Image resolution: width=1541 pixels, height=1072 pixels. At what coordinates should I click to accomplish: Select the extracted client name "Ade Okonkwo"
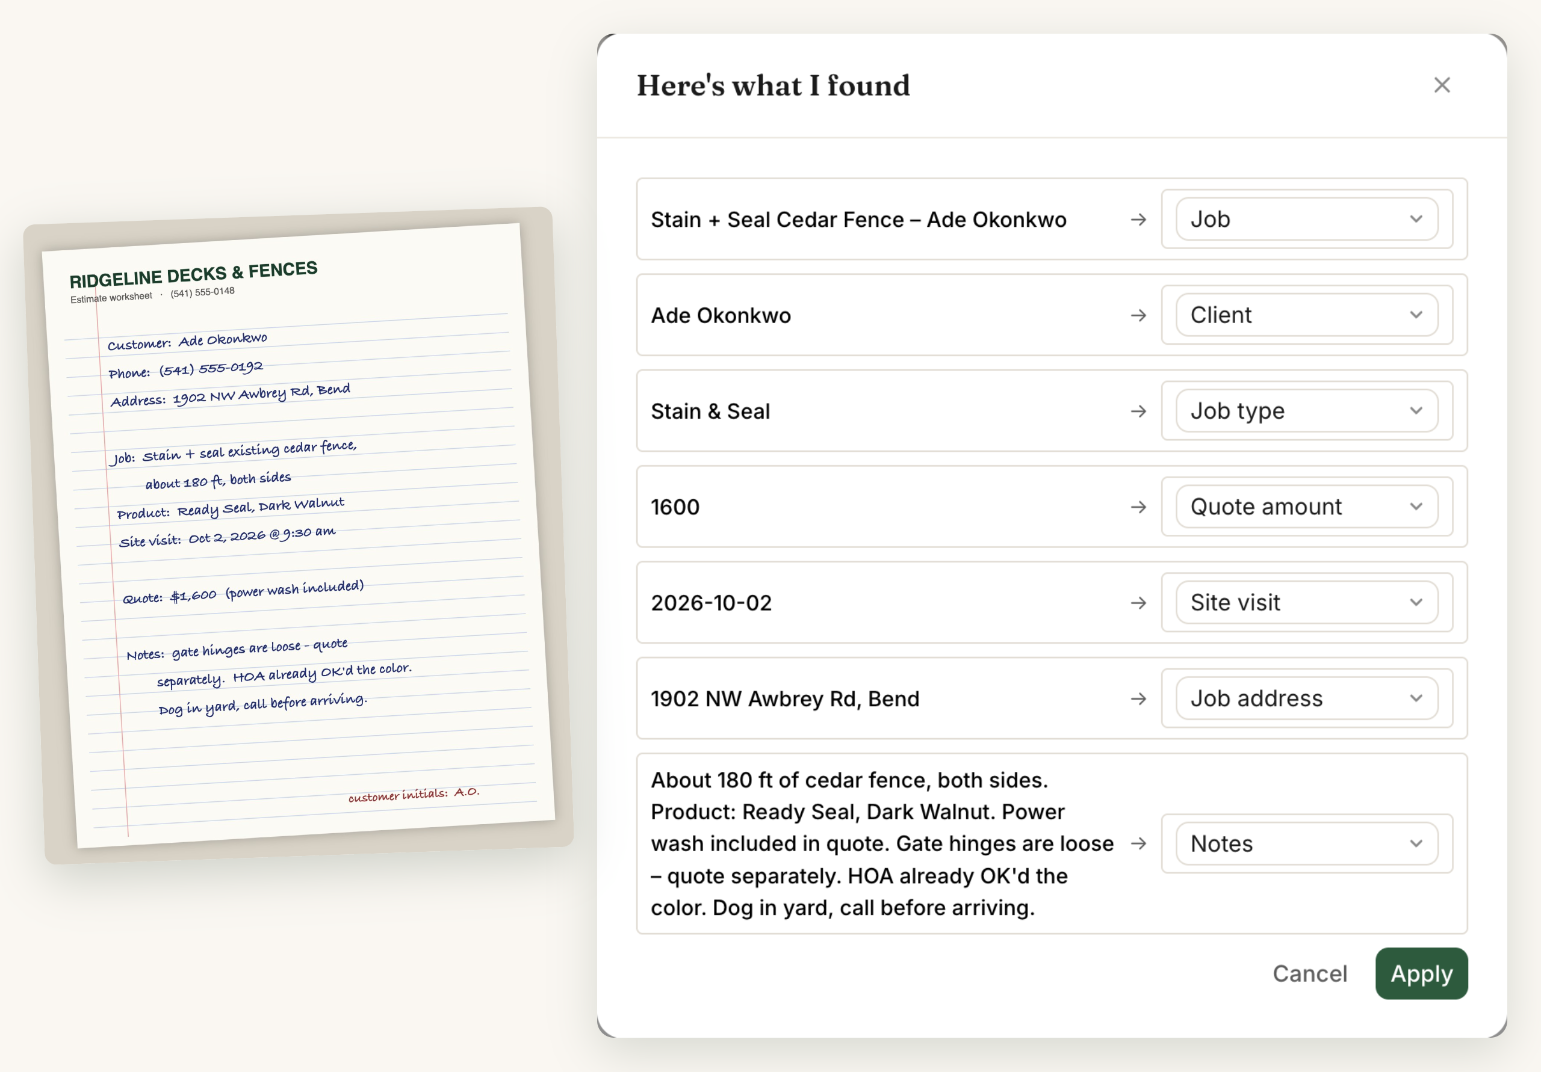tap(721, 316)
